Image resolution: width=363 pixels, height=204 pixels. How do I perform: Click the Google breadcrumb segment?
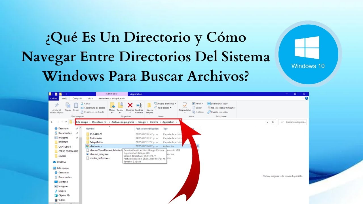pyautogui.click(x=142, y=122)
